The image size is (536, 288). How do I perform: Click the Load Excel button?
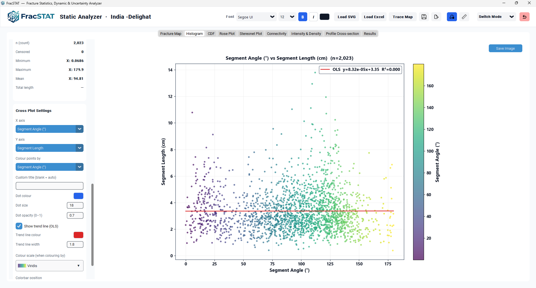374,17
